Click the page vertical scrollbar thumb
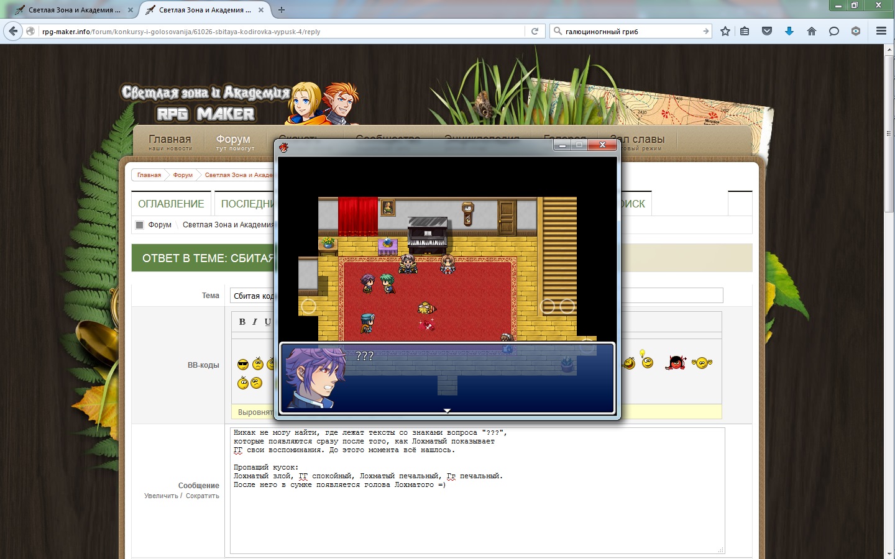 pos(889,134)
